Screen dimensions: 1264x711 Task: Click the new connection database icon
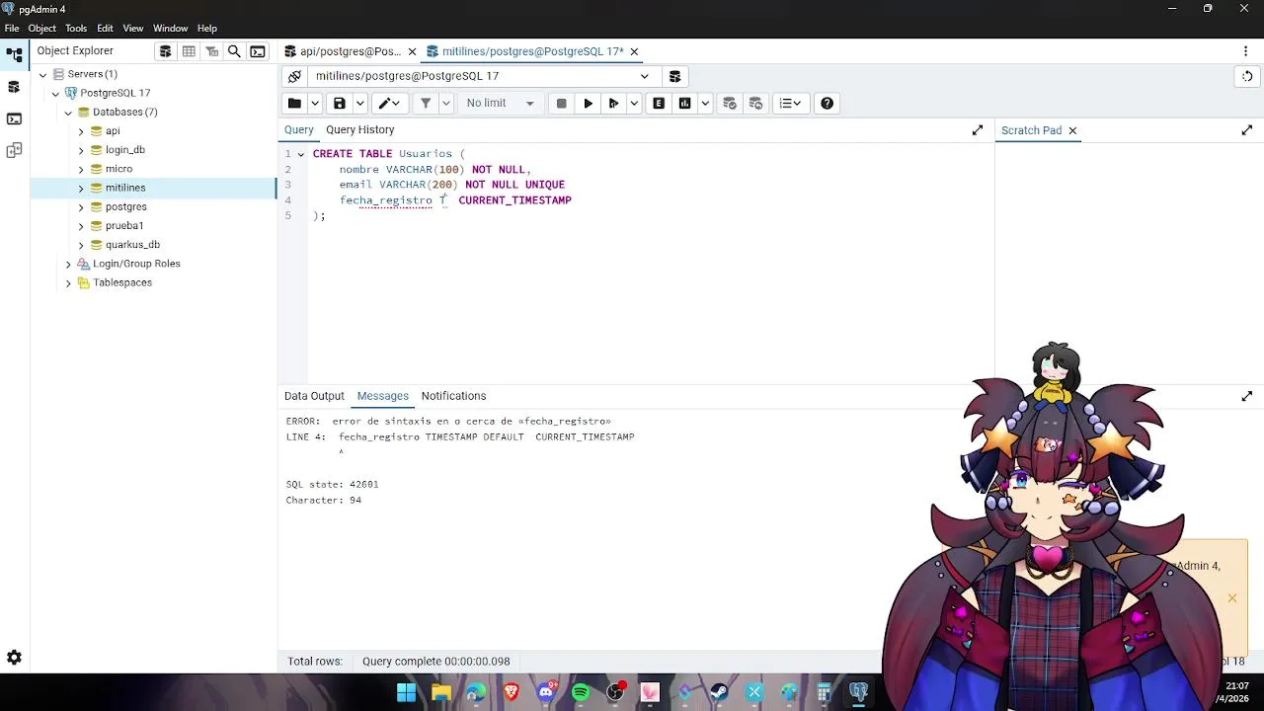[x=674, y=76]
